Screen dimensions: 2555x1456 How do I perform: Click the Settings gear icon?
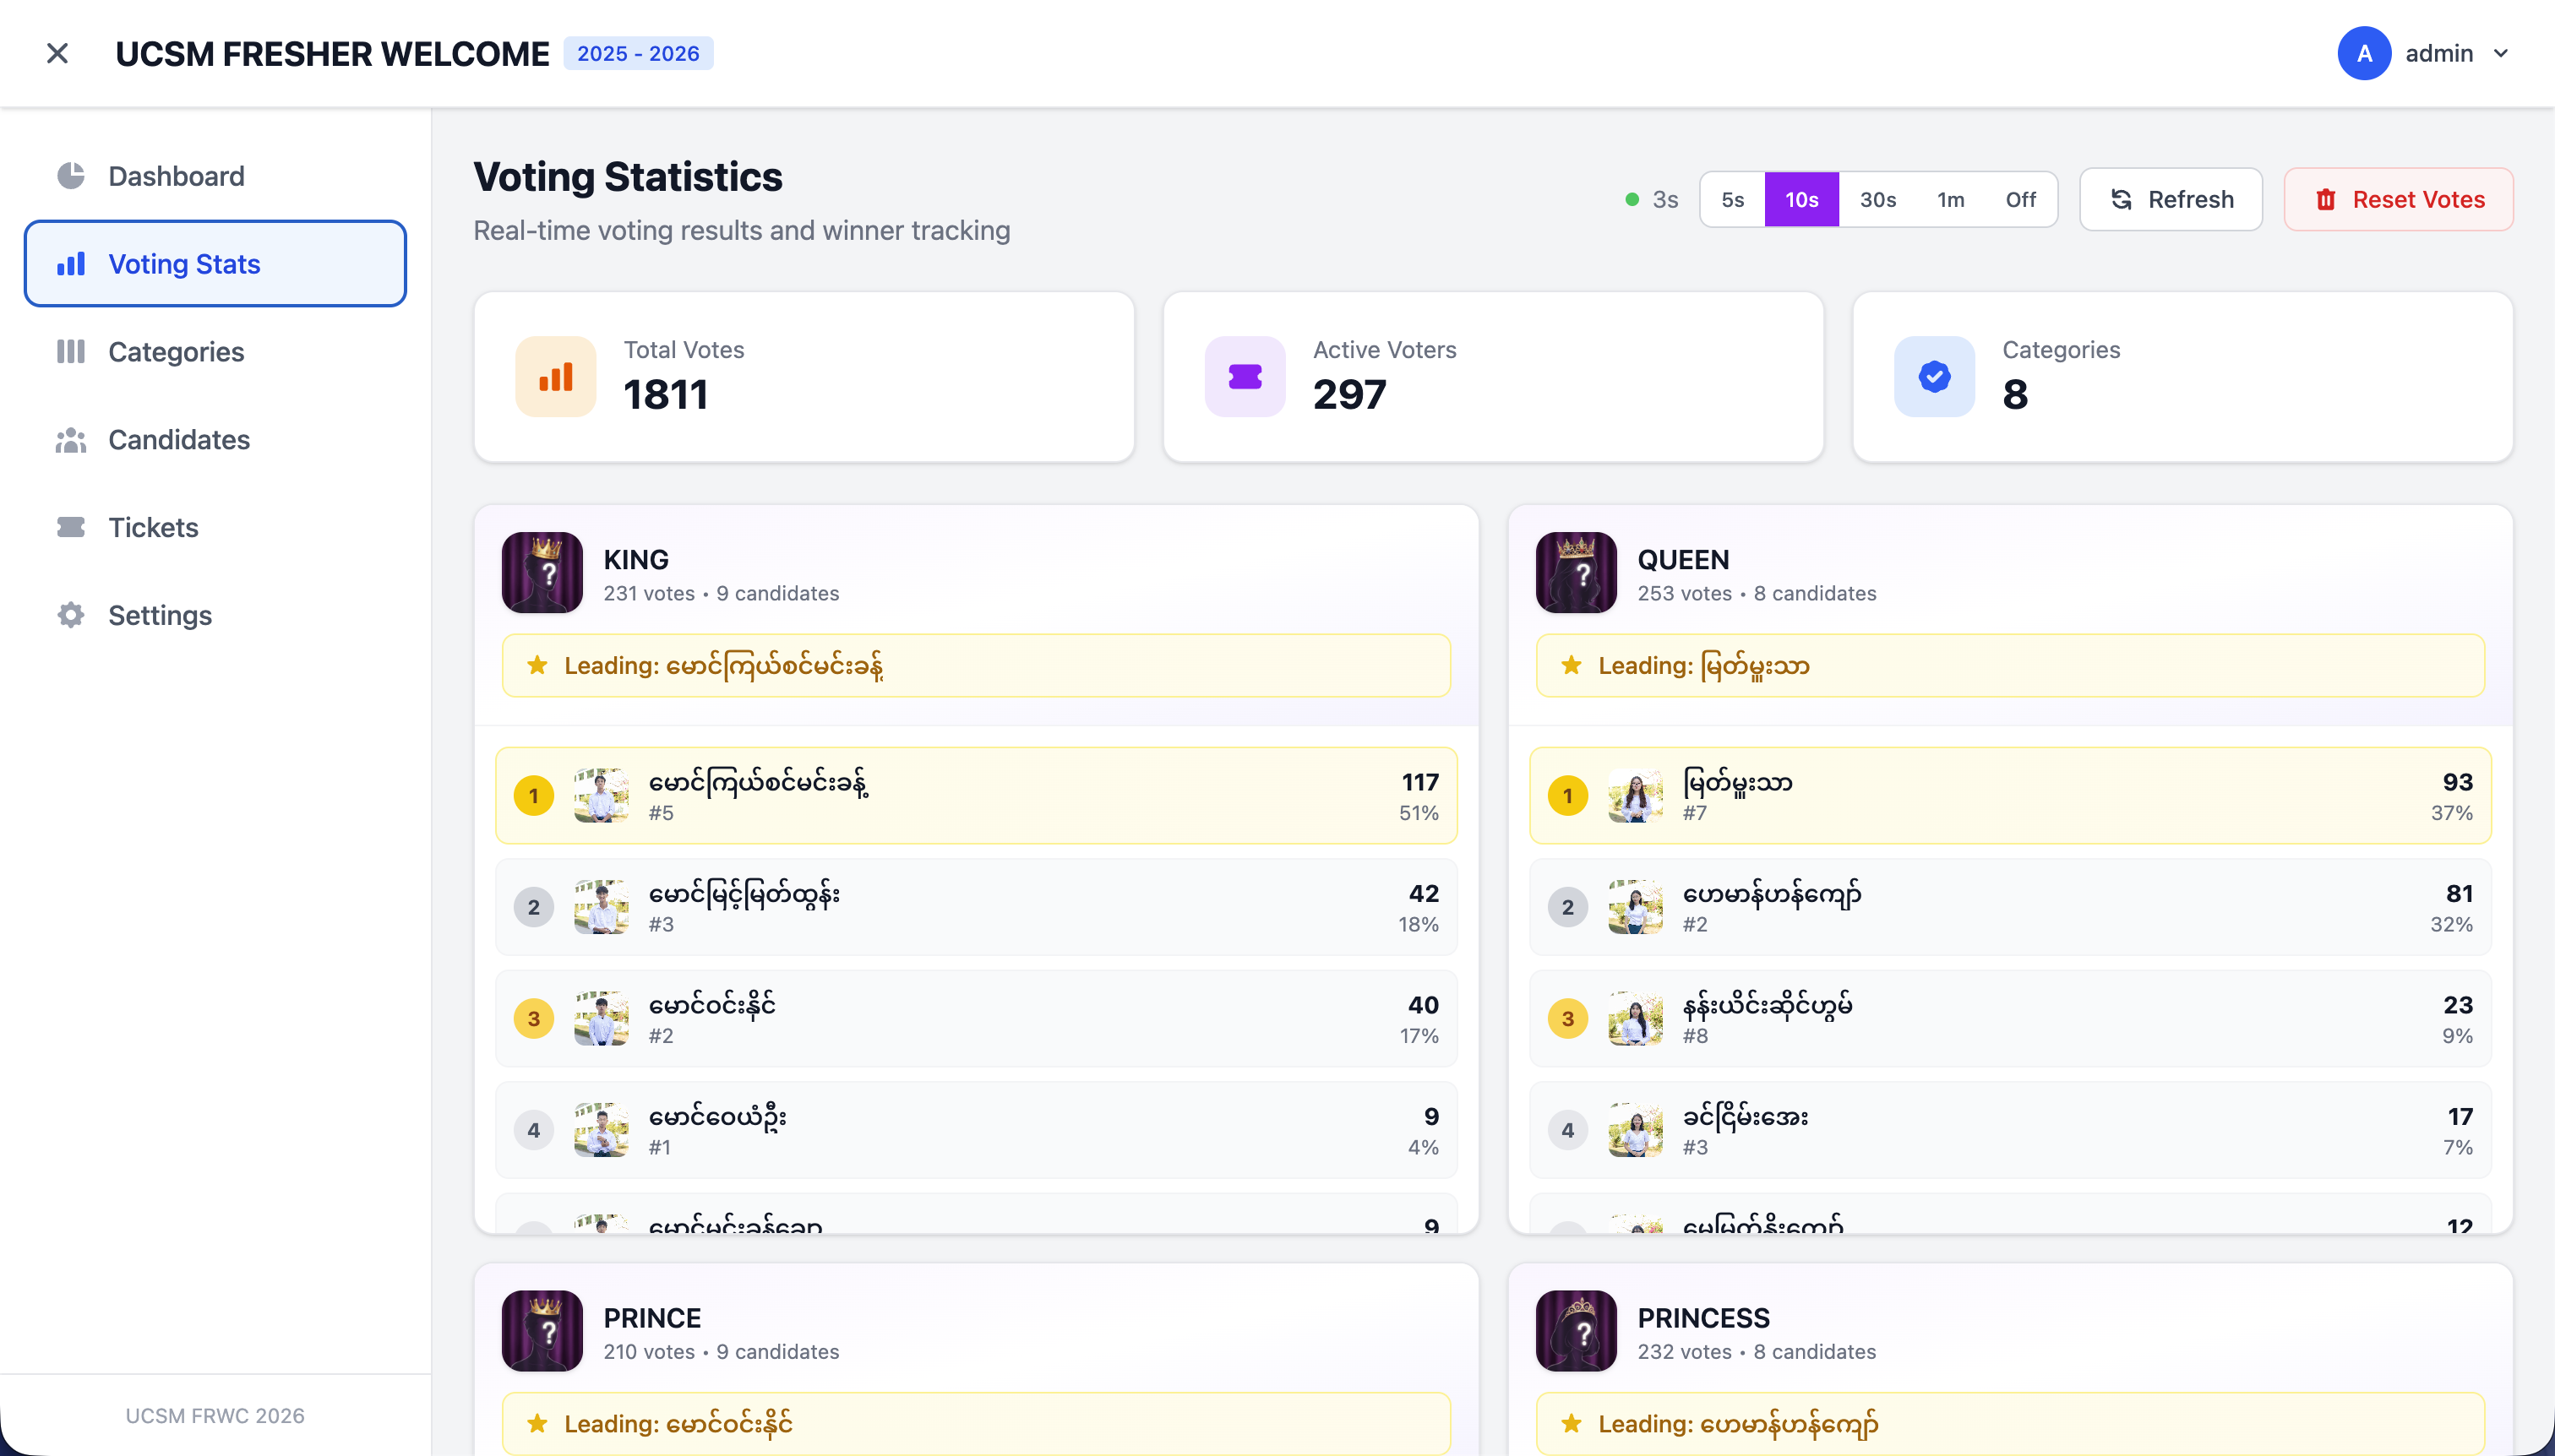pos(71,615)
